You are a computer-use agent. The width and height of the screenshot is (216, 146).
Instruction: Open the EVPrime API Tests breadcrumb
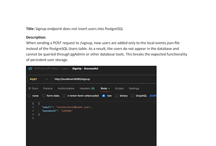click(46, 69)
